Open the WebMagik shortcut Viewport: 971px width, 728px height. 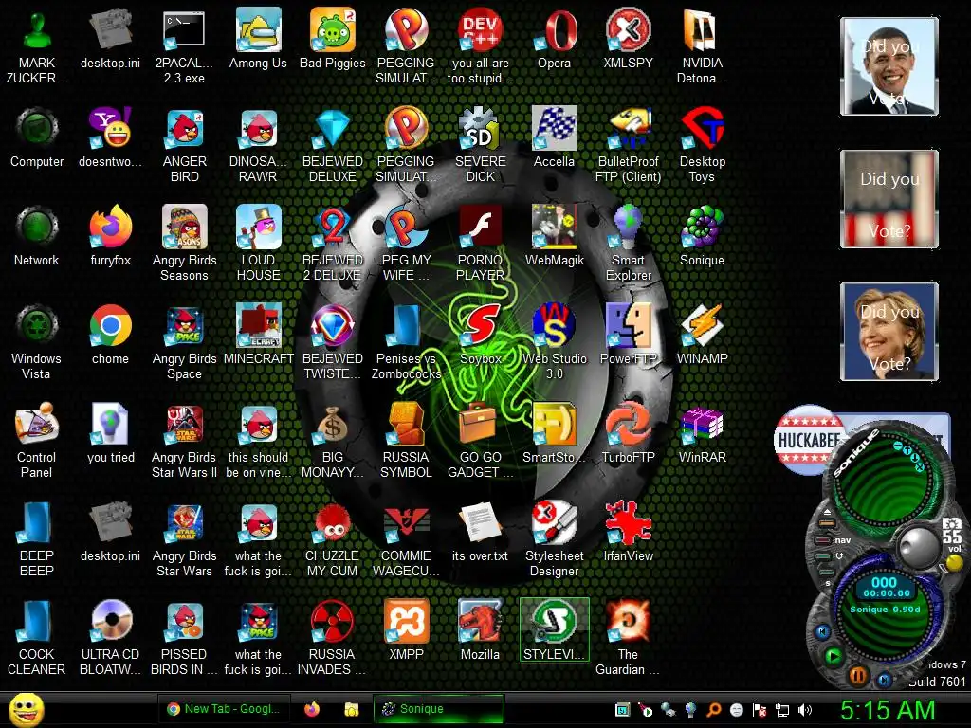click(x=554, y=236)
